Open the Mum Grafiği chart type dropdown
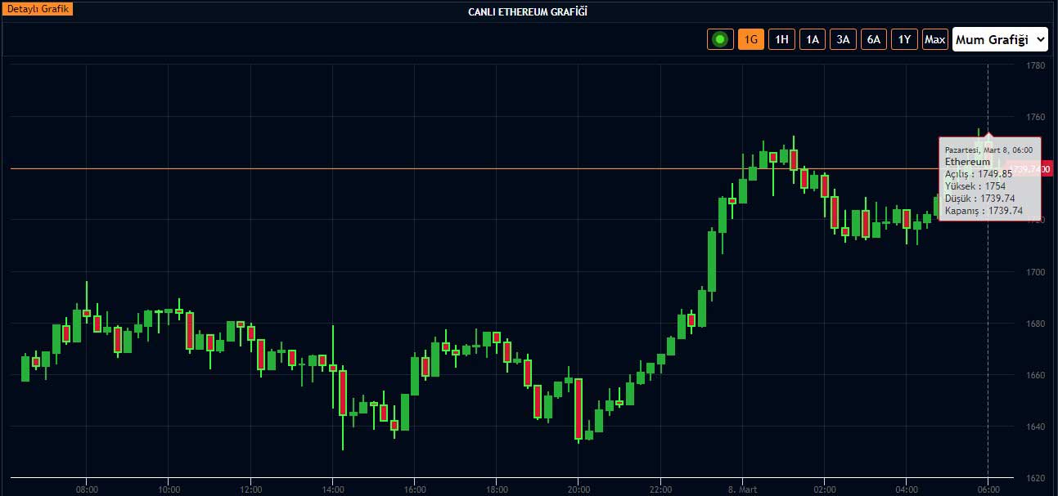 coord(1000,39)
